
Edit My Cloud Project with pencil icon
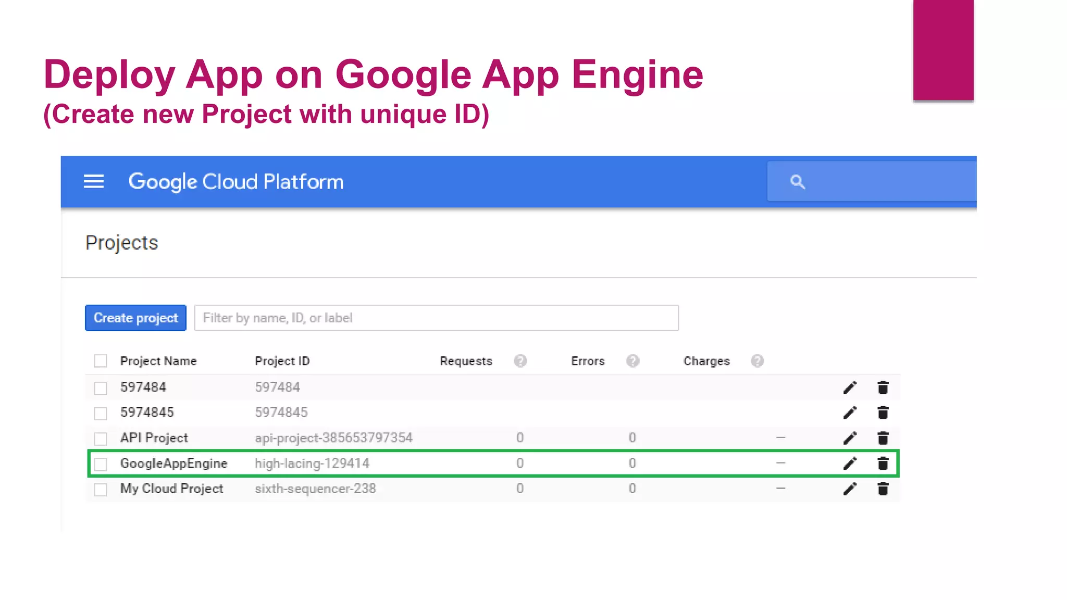(x=850, y=489)
